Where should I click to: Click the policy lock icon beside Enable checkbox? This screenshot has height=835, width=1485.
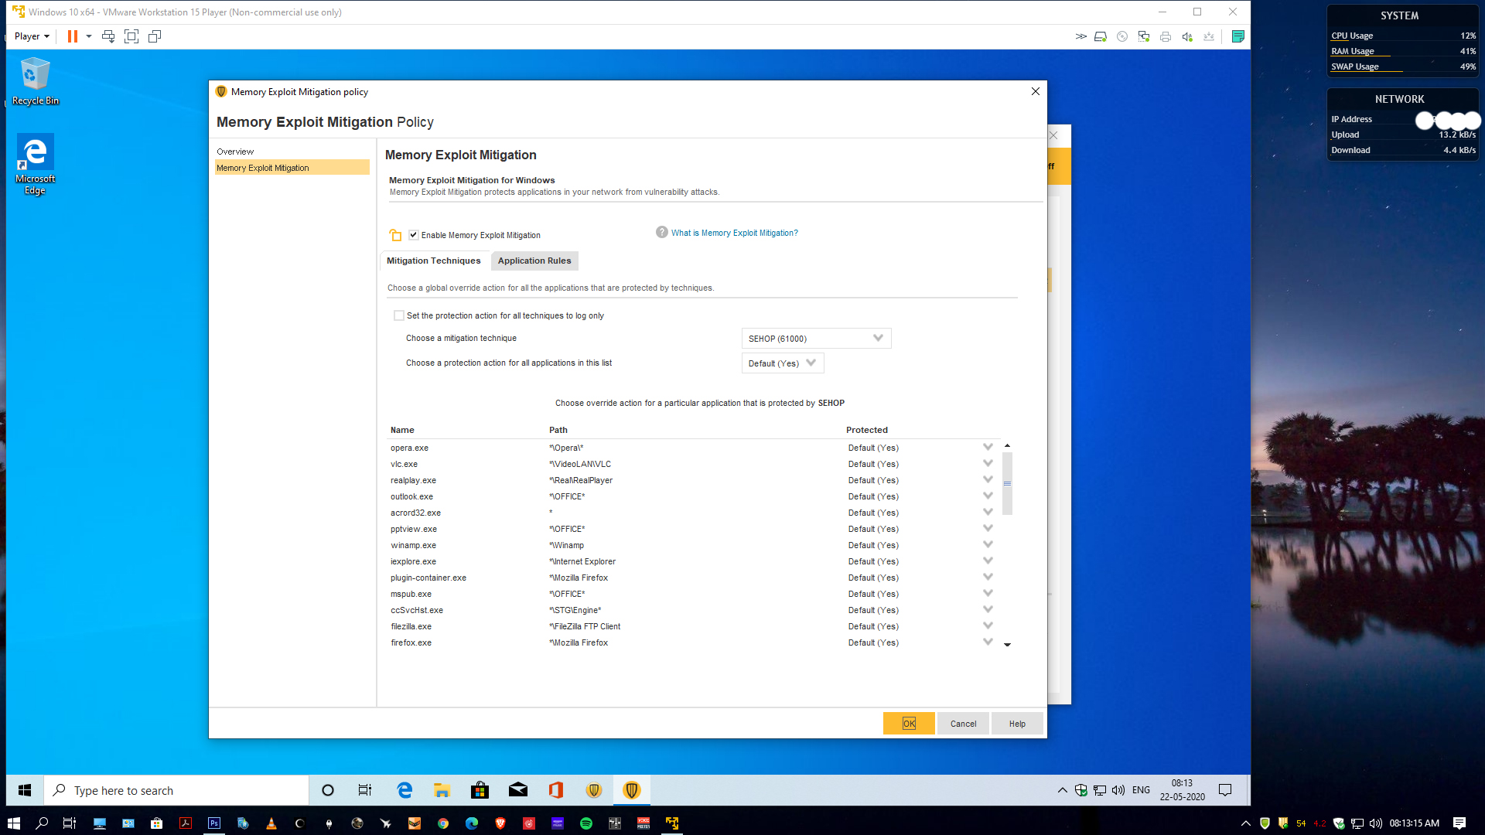395,235
